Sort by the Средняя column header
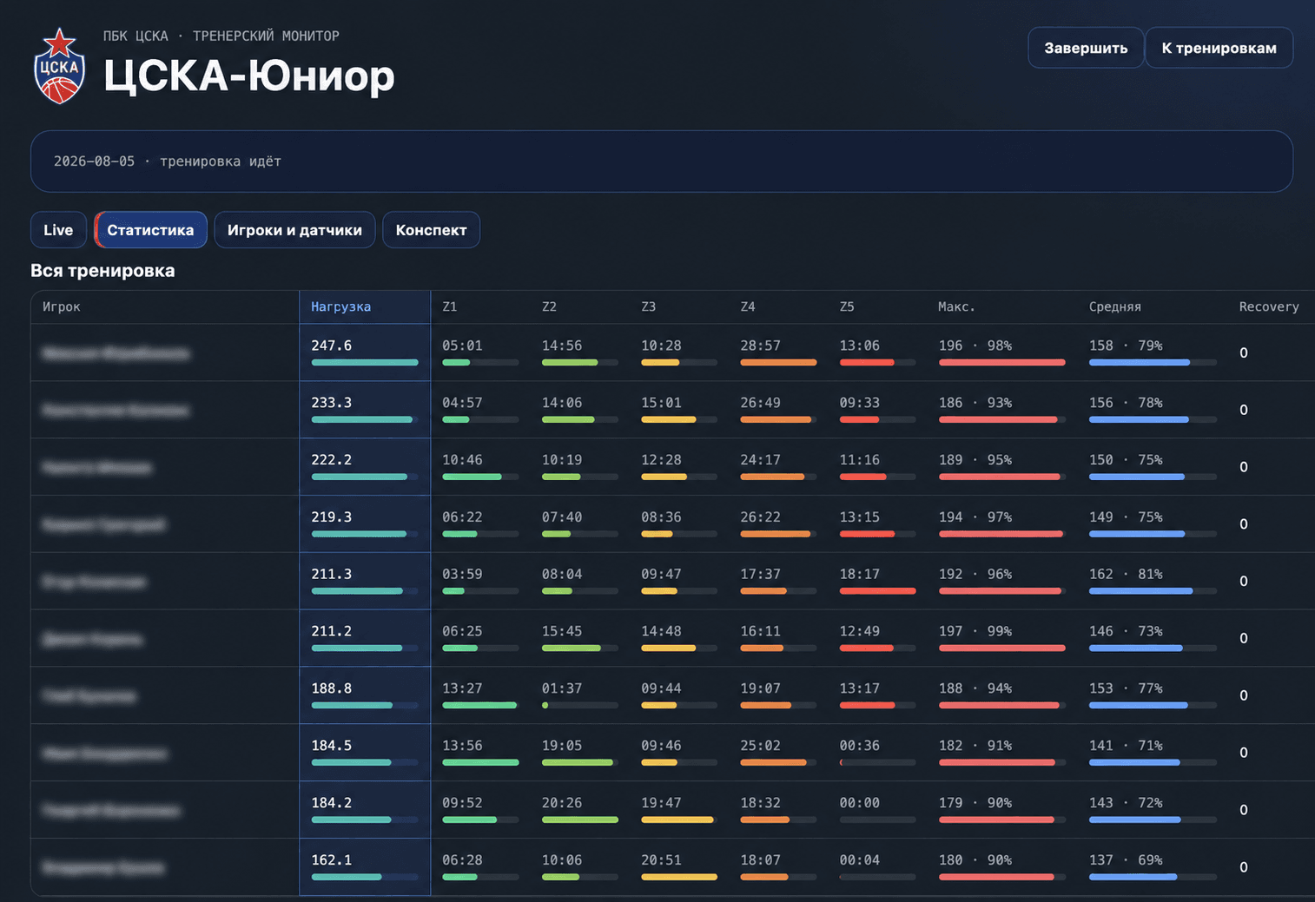 pos(1115,306)
